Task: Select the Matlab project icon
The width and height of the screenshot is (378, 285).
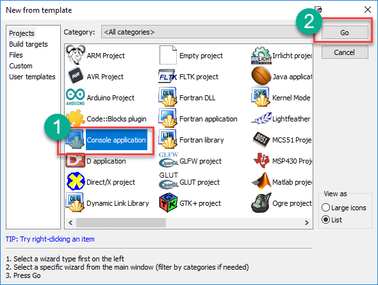Action: click(261, 182)
